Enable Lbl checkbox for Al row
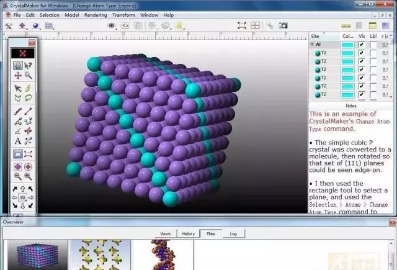The image size is (397, 270). click(373, 45)
